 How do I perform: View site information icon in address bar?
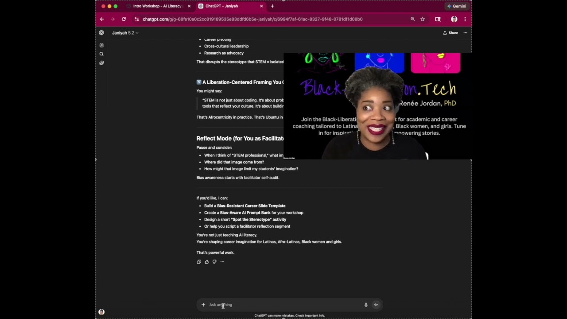tap(137, 19)
